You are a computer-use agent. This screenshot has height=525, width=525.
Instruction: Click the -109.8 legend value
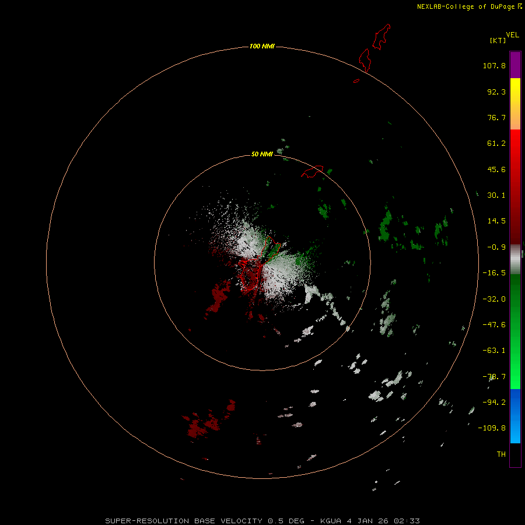point(492,428)
